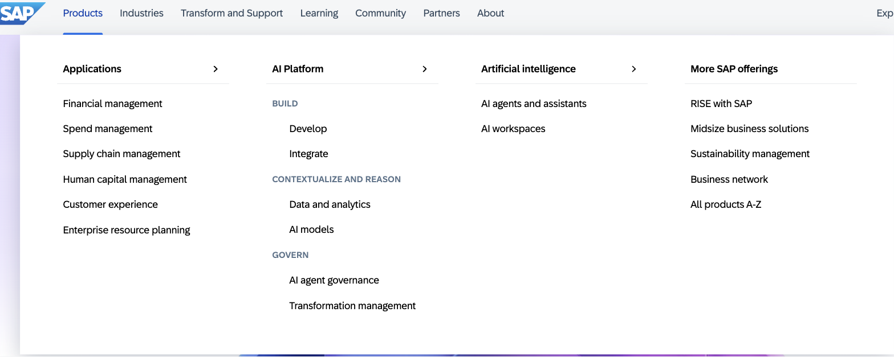
Task: Expand AI Platform with its chevron arrow
Action: [x=425, y=69]
